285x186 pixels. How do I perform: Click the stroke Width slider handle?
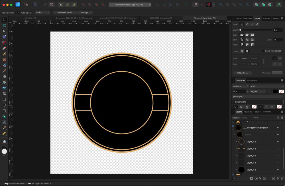point(240,30)
